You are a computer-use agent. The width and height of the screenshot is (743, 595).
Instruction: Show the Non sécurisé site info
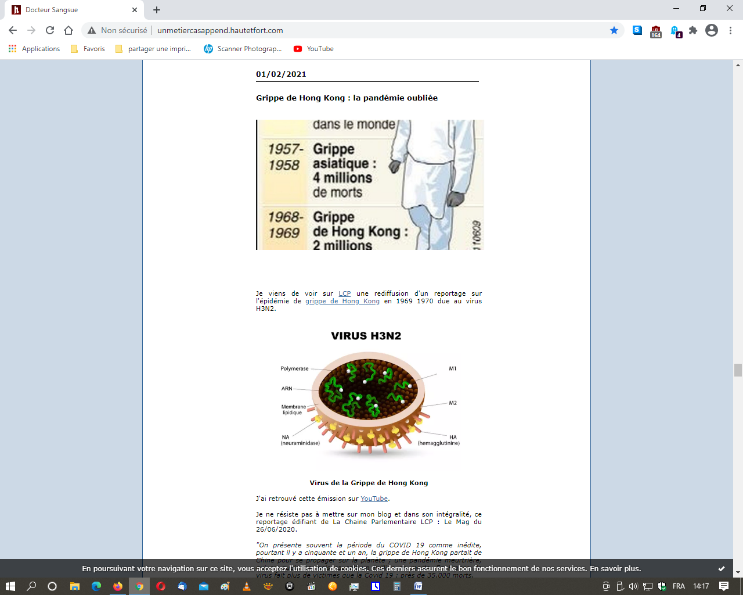(x=117, y=30)
